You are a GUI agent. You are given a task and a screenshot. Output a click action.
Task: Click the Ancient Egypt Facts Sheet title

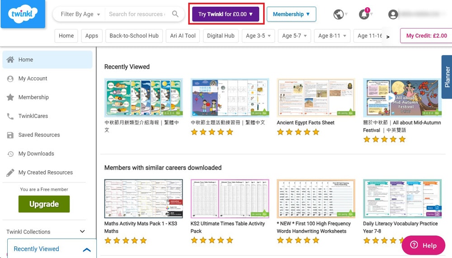pyautogui.click(x=306, y=122)
